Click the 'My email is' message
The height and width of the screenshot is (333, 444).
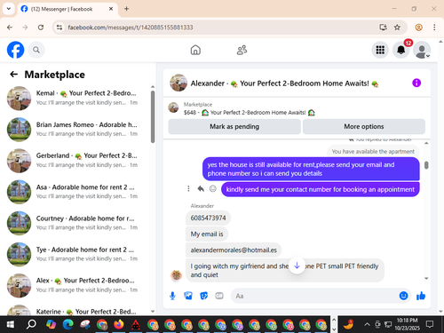point(207,234)
